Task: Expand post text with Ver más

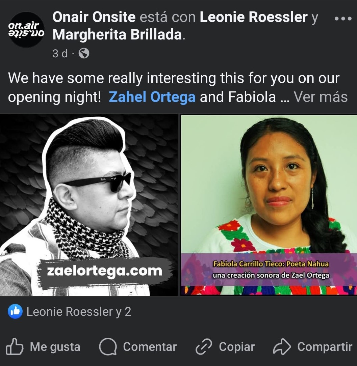Action: pyautogui.click(x=321, y=96)
